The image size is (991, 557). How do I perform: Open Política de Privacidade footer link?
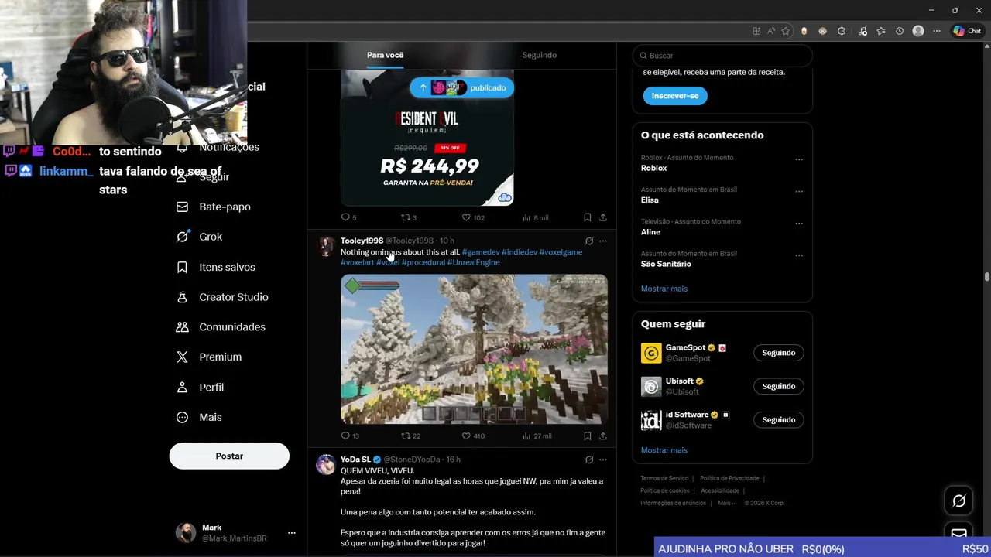coord(729,479)
